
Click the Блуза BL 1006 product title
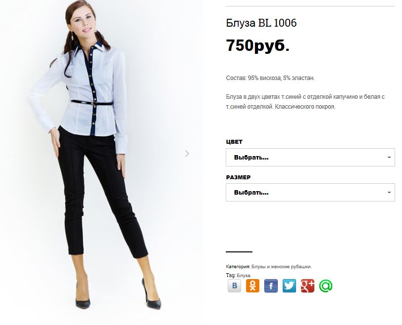tap(261, 23)
